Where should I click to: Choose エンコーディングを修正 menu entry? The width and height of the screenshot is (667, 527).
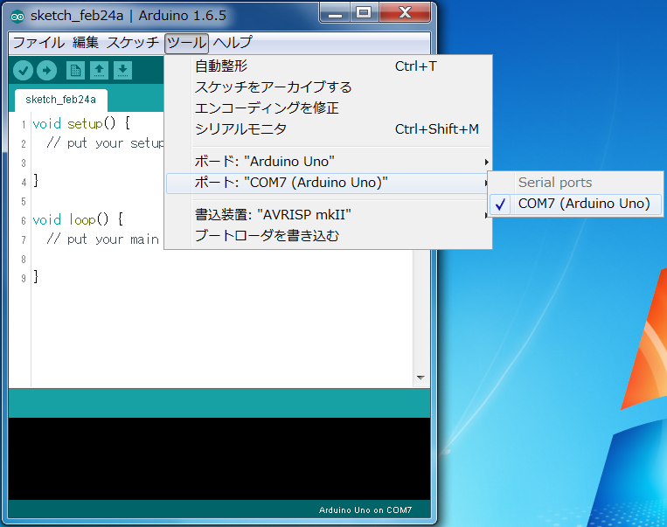tap(328, 108)
